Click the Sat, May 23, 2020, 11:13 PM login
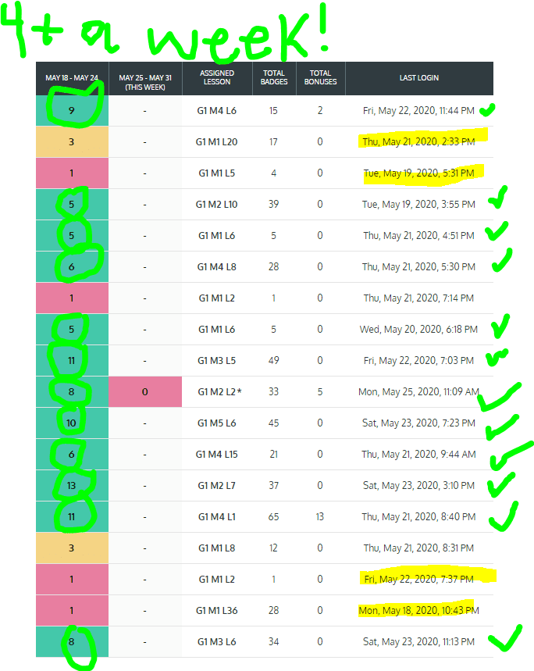Viewport: 534px width, 671px height. click(x=418, y=641)
